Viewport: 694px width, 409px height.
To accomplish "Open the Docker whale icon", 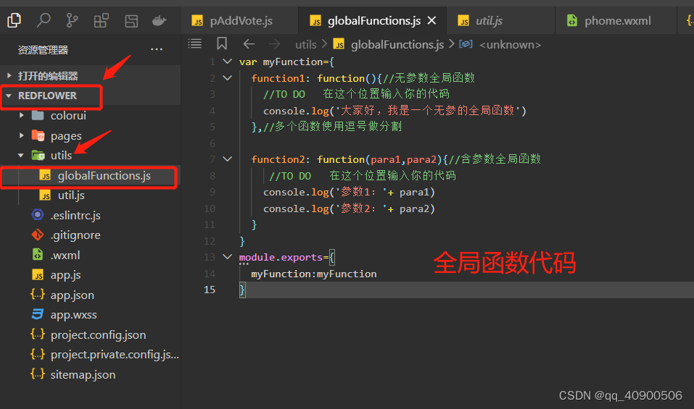I will point(159,20).
